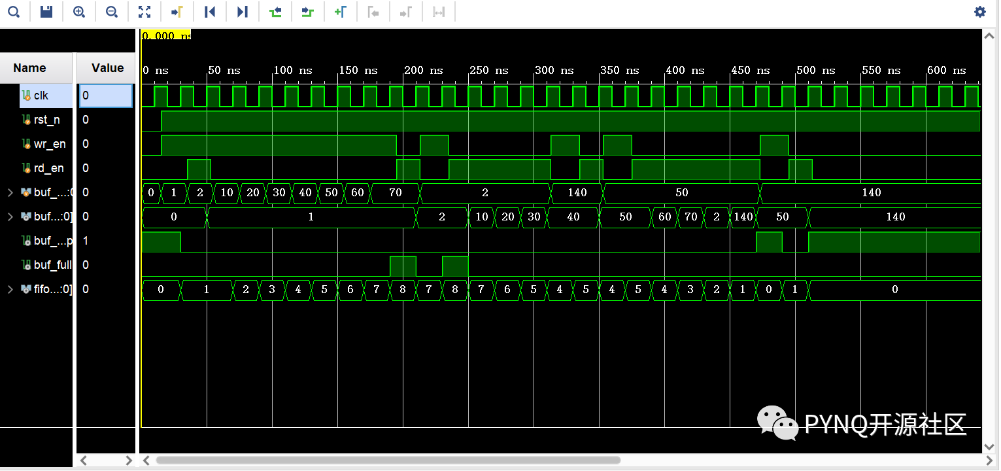Click the 600 ns ruler mark

pos(947,70)
